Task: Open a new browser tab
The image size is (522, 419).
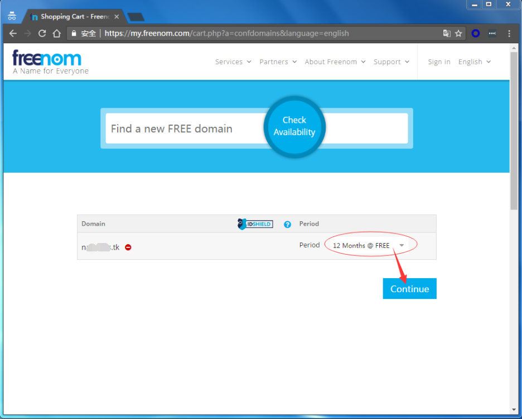Action: [x=136, y=17]
